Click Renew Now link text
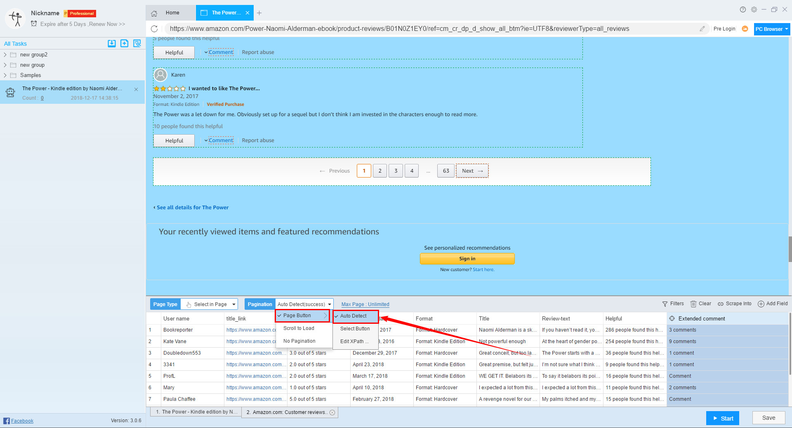The width and height of the screenshot is (792, 428). [x=107, y=24]
